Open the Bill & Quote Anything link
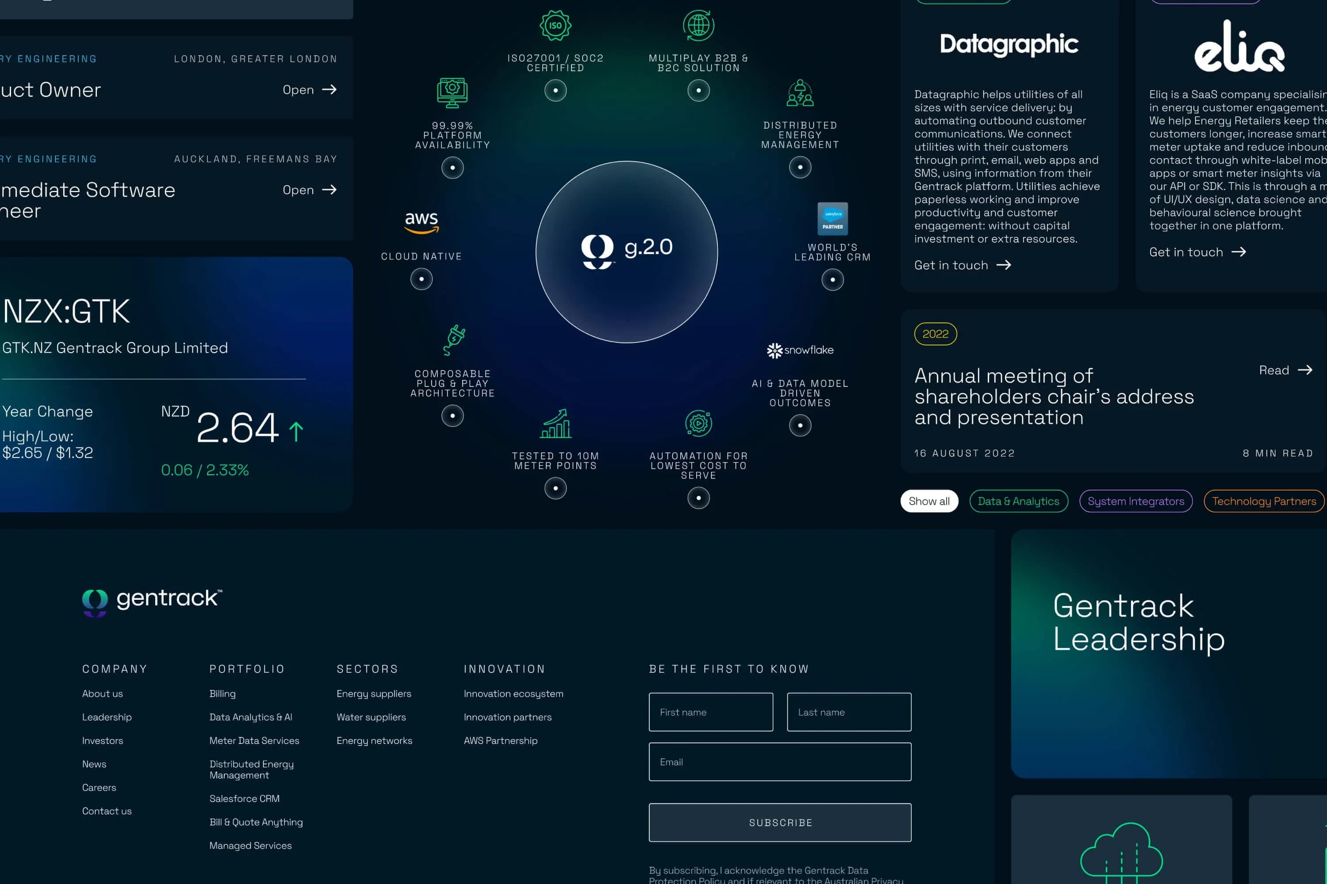The image size is (1327, 884). tap(256, 822)
